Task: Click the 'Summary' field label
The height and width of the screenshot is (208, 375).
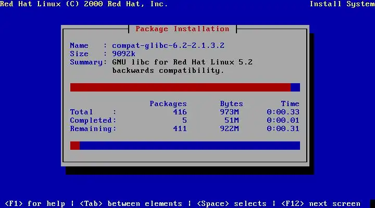Action: 86,62
